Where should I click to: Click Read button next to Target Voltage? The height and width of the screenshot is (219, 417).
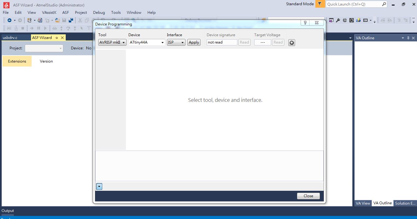(x=278, y=42)
